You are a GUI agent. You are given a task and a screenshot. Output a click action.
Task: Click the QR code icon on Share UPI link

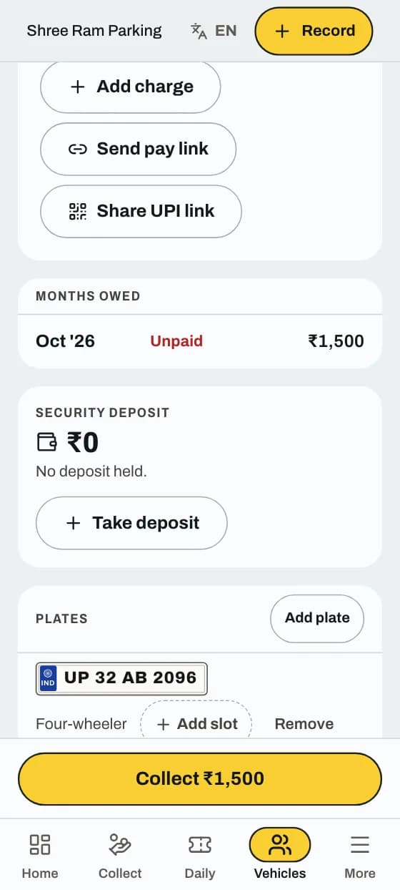(x=77, y=211)
